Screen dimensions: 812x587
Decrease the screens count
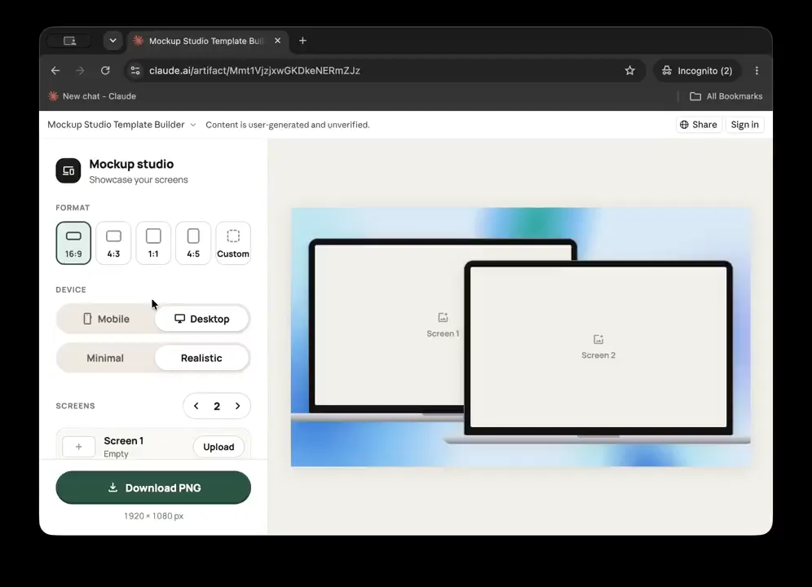point(196,406)
